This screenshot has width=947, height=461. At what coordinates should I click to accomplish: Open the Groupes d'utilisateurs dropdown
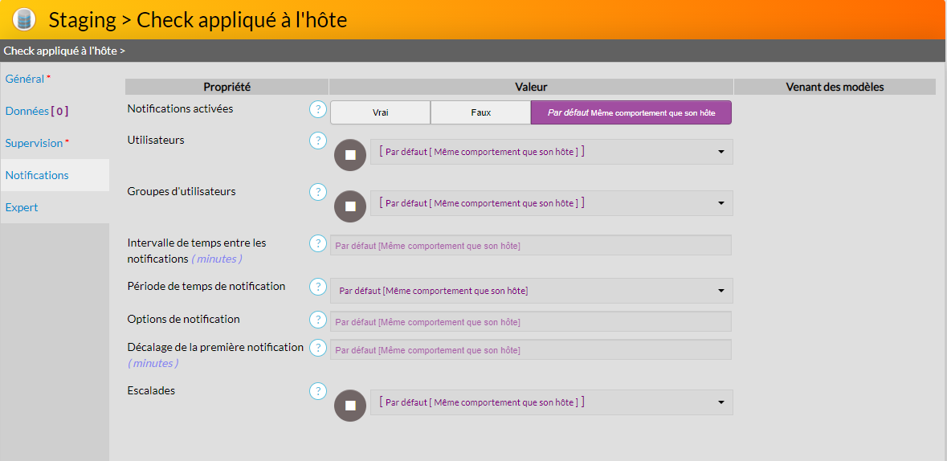551,203
